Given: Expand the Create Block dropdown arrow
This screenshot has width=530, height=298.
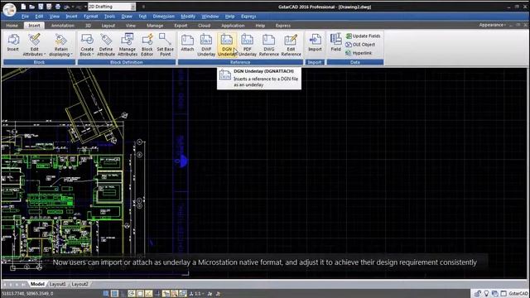Looking at the screenshot, I should 93,55.
